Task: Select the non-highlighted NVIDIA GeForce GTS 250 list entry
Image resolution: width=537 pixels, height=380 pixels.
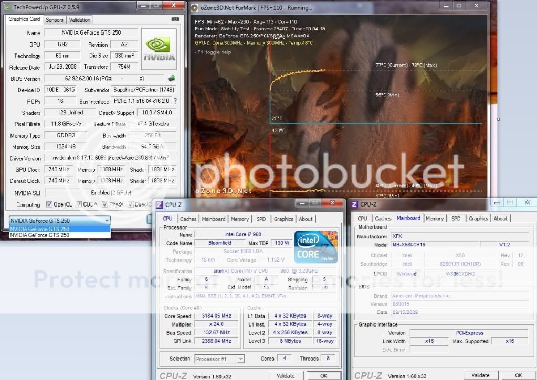Action: [x=60, y=235]
